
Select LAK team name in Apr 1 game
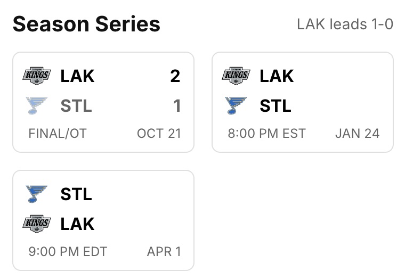point(77,224)
